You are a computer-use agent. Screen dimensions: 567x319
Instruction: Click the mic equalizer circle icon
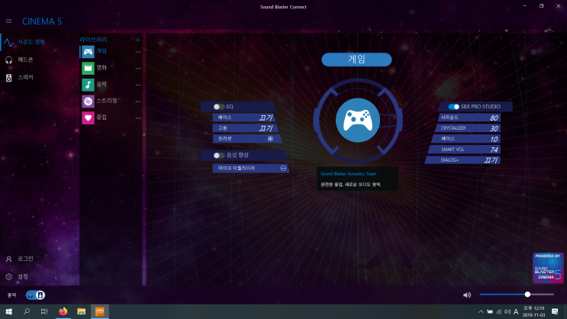[x=283, y=168]
